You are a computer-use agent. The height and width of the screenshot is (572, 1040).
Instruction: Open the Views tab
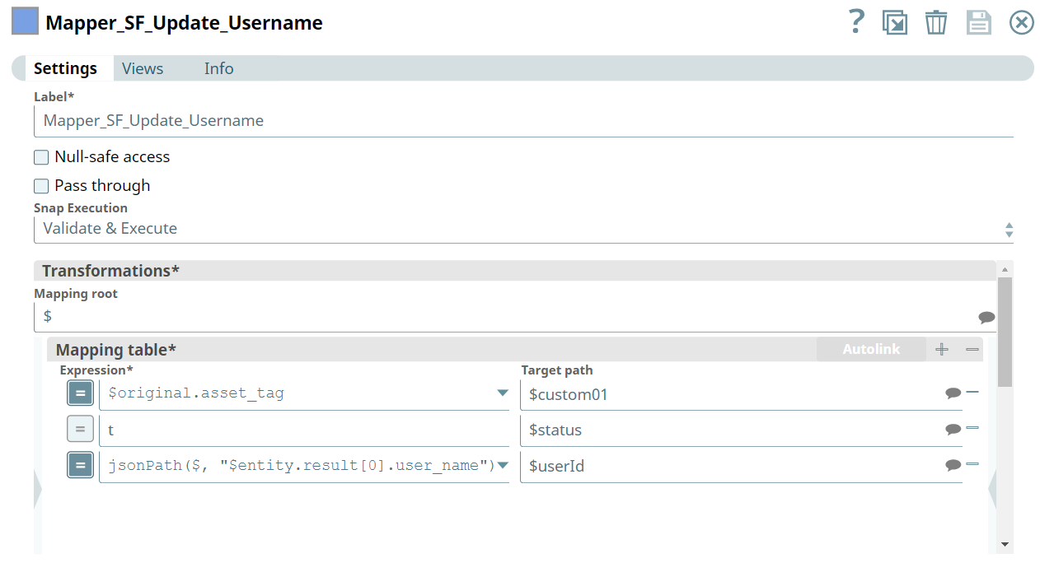coord(143,68)
